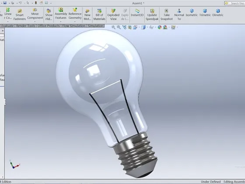Click Zoom to Fit magnifier
The image size is (245, 184).
tap(113, 27)
